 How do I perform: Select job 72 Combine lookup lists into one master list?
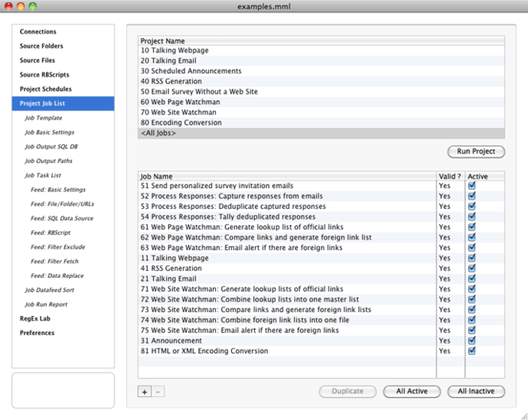(322, 299)
